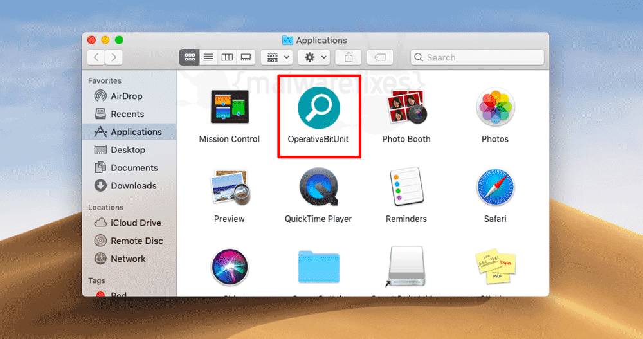The height and width of the screenshot is (339, 643).
Task: Open the group-by arrangement dropdown
Action: [276, 57]
